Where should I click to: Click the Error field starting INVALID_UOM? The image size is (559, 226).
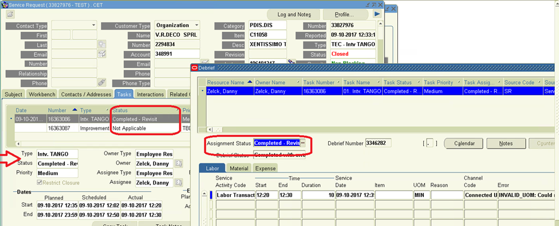pyautogui.click(x=526, y=195)
